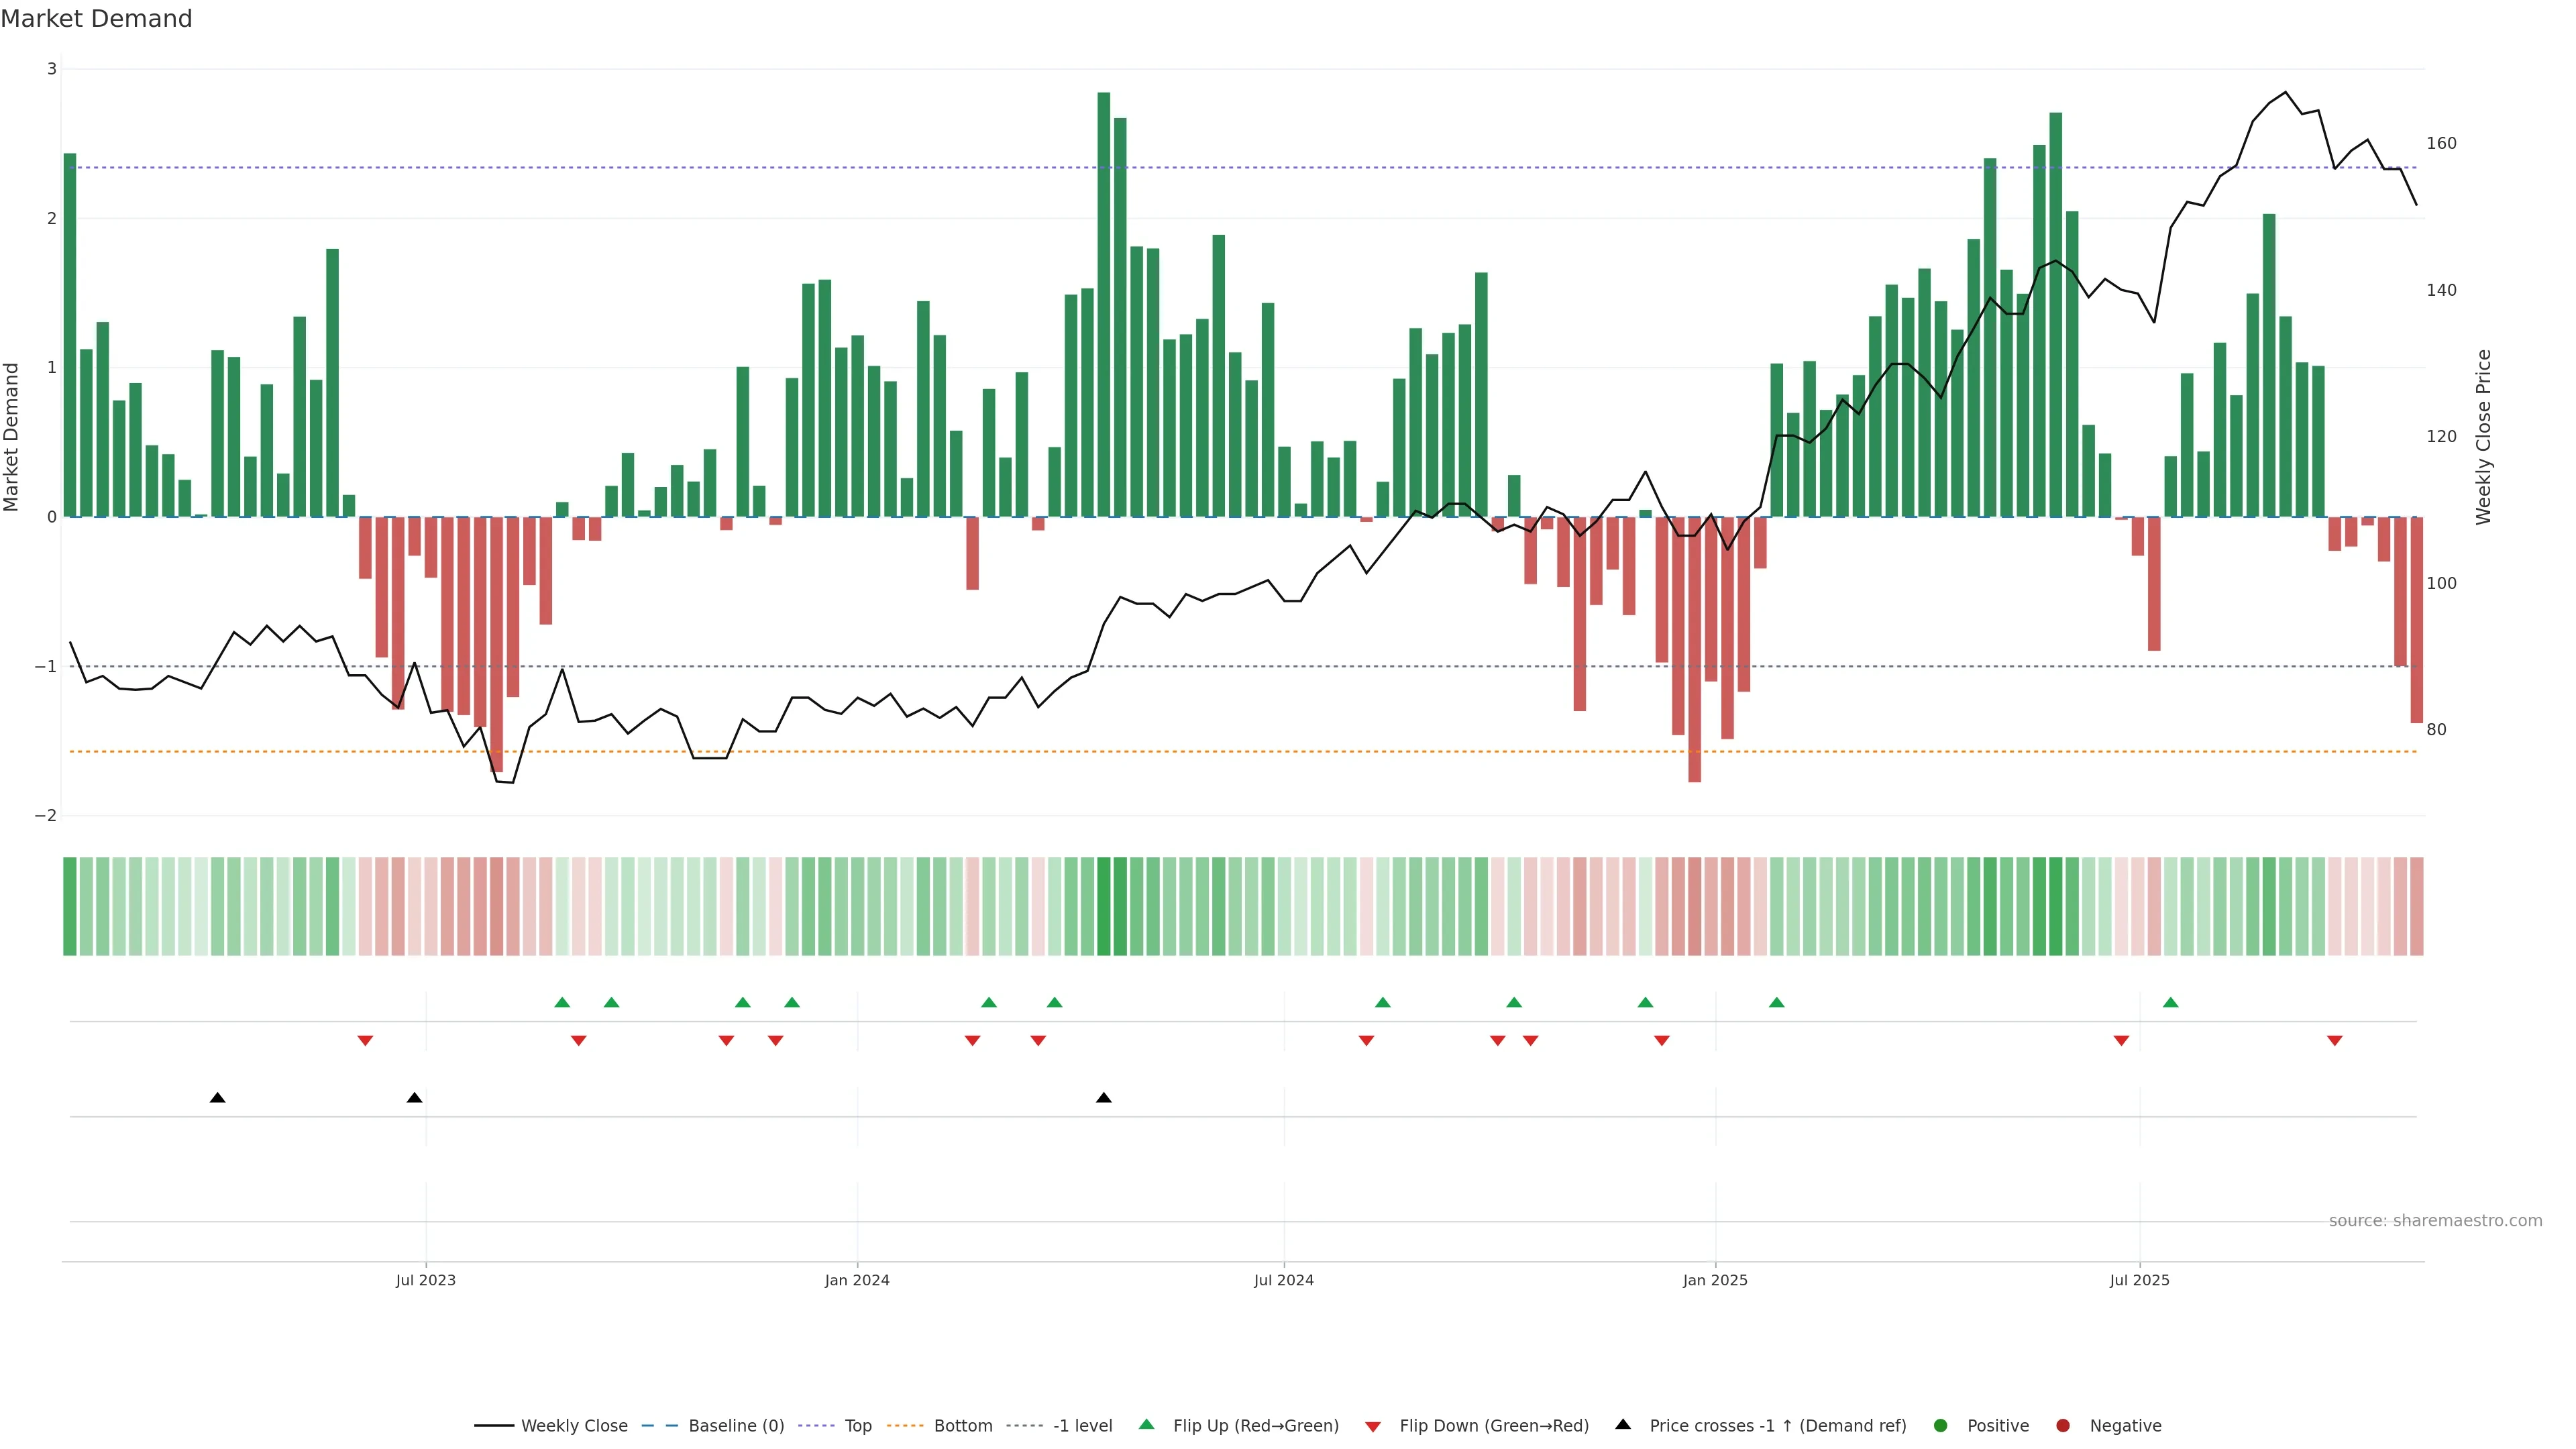Click the black Price crosses -1 legend icon
The width and height of the screenshot is (2576, 1449).
point(1623,1425)
